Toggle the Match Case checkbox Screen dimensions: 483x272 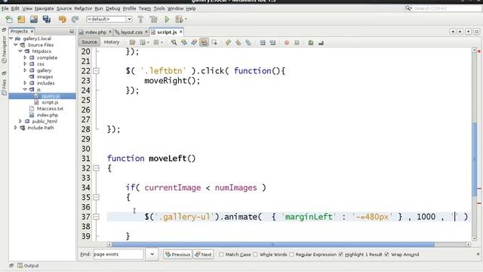[x=221, y=255]
